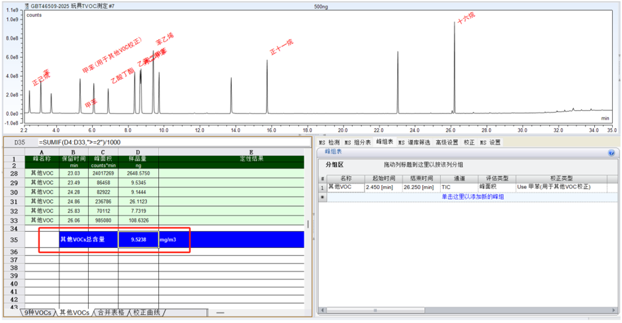Click link 单击这里以添加新的峰组
The image size is (622, 323).
tap(472, 197)
